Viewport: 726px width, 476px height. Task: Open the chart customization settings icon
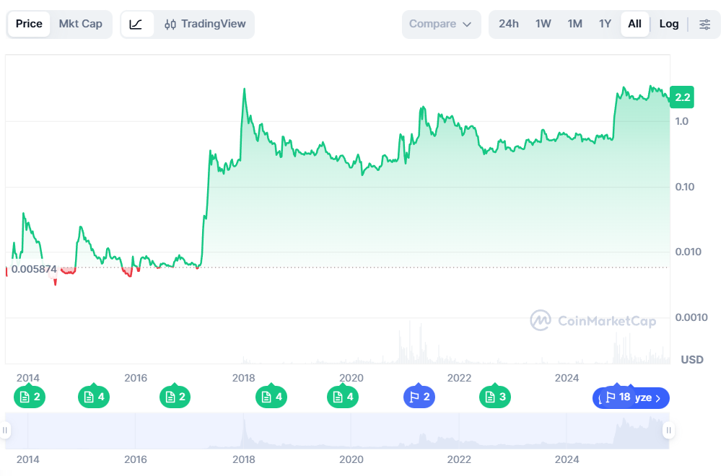tap(704, 24)
